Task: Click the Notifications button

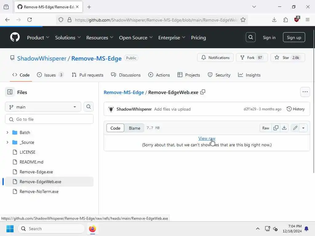Action: 215,57
